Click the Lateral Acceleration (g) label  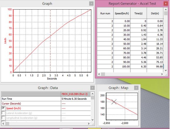[x=19, y=113]
